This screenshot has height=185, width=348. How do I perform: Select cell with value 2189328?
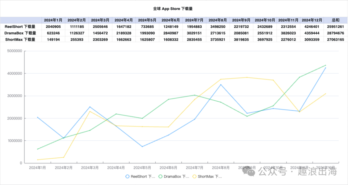(x=124, y=33)
